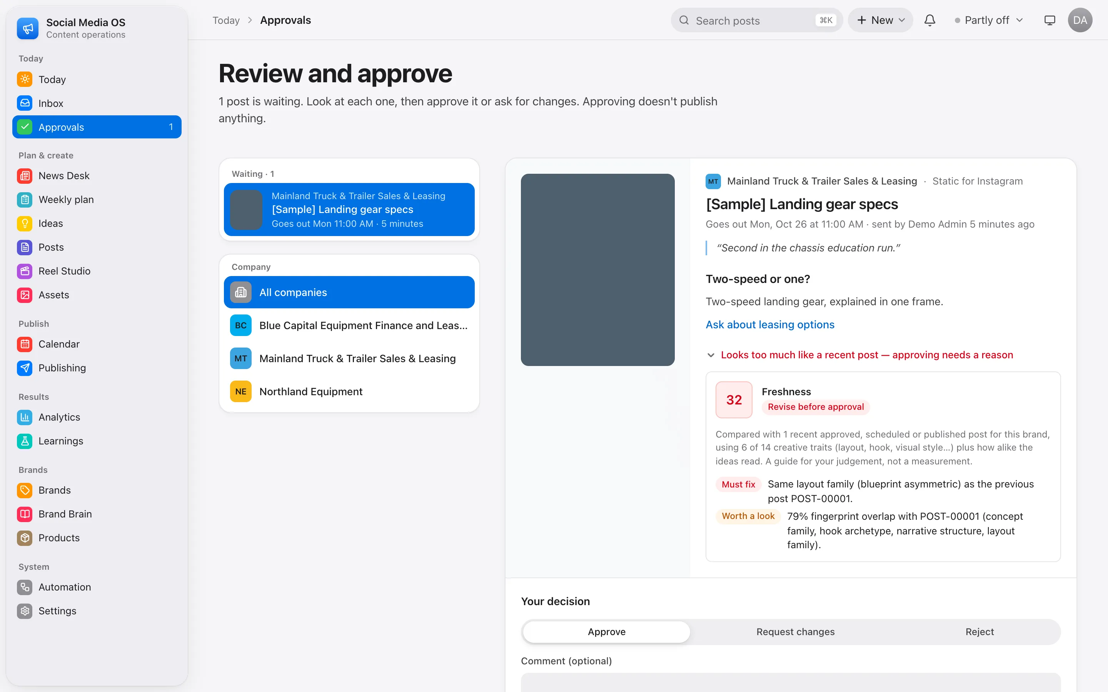The height and width of the screenshot is (692, 1108).
Task: Open Automation workflow icon
Action: (25, 587)
